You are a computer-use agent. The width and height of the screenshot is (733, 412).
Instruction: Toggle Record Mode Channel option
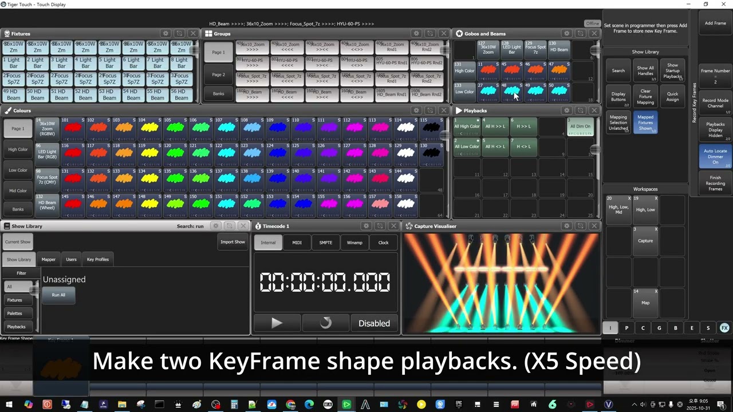coord(715,103)
